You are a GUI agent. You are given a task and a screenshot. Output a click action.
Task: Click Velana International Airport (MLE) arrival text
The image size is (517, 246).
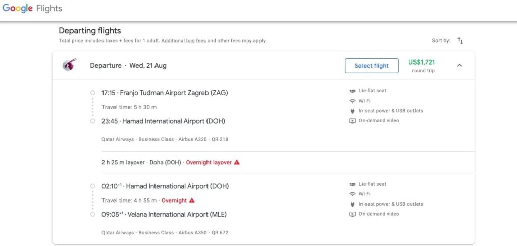pos(177,215)
